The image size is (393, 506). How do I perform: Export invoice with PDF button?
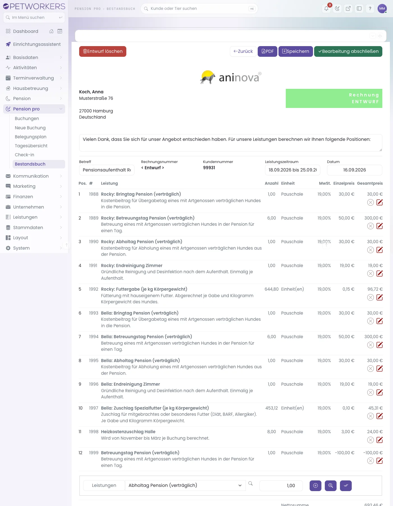tap(268, 51)
